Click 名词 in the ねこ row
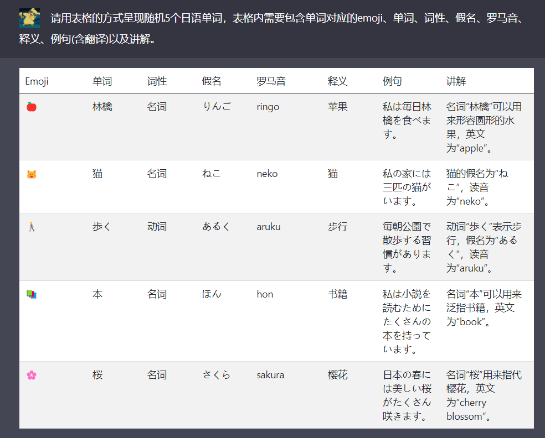Image resolution: width=545 pixels, height=438 pixels. pos(157,174)
